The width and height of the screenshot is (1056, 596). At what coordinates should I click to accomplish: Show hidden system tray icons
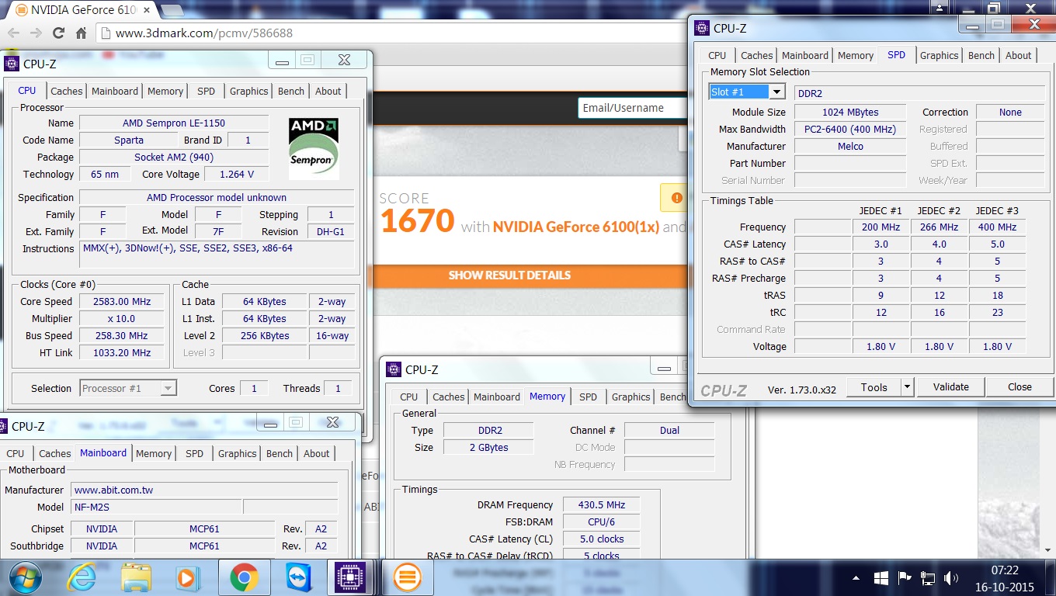[x=856, y=578]
